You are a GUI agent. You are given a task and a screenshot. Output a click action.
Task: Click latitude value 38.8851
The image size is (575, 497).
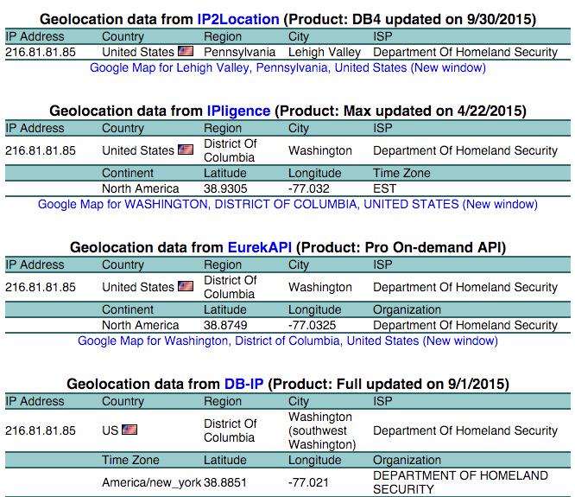click(225, 482)
